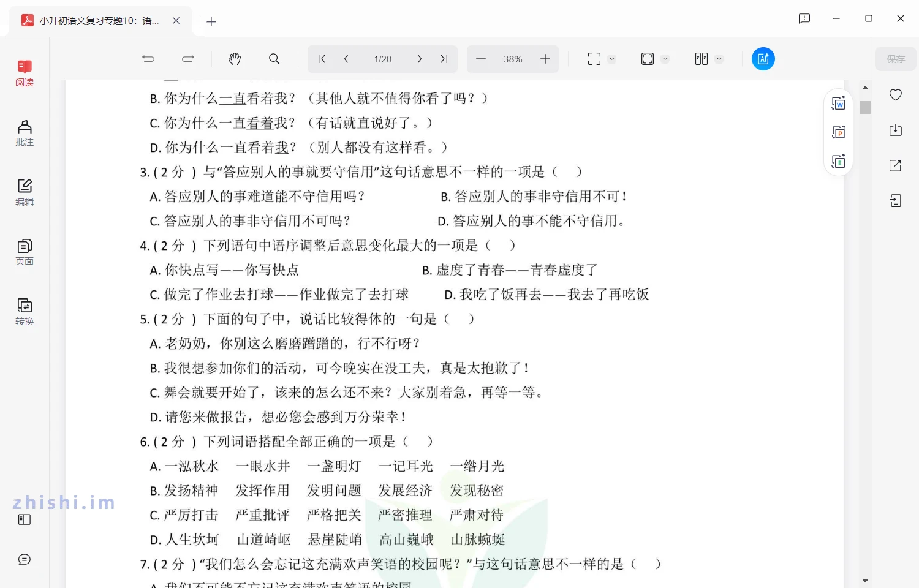The height and width of the screenshot is (588, 919).
Task: Open the AI assistant blue button
Action: click(x=763, y=59)
